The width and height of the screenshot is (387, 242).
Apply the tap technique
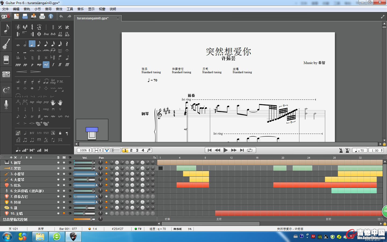(32, 102)
